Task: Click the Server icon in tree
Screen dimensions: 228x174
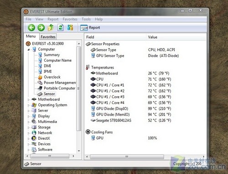Action: pyautogui.click(x=34, y=111)
